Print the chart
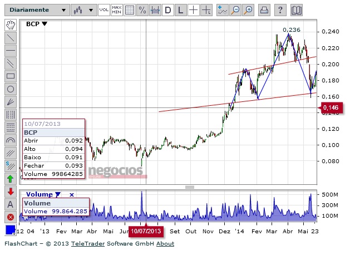The height and width of the screenshot is (255, 350). tap(264, 10)
